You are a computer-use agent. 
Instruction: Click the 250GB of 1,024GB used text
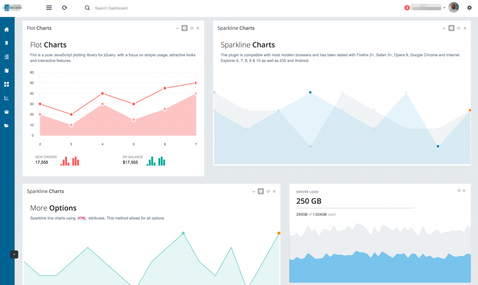click(316, 214)
